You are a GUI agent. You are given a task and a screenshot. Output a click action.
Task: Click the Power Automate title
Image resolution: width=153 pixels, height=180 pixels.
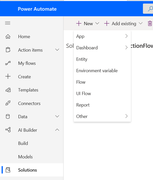tap(37, 9)
